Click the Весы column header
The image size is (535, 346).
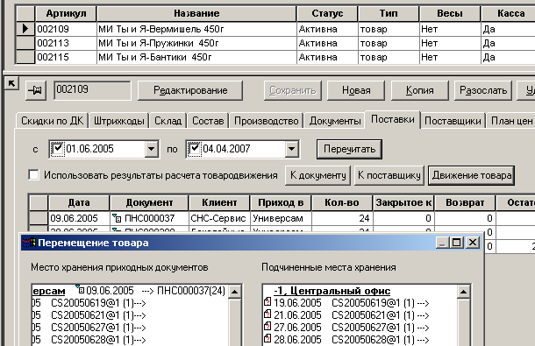[x=450, y=13]
